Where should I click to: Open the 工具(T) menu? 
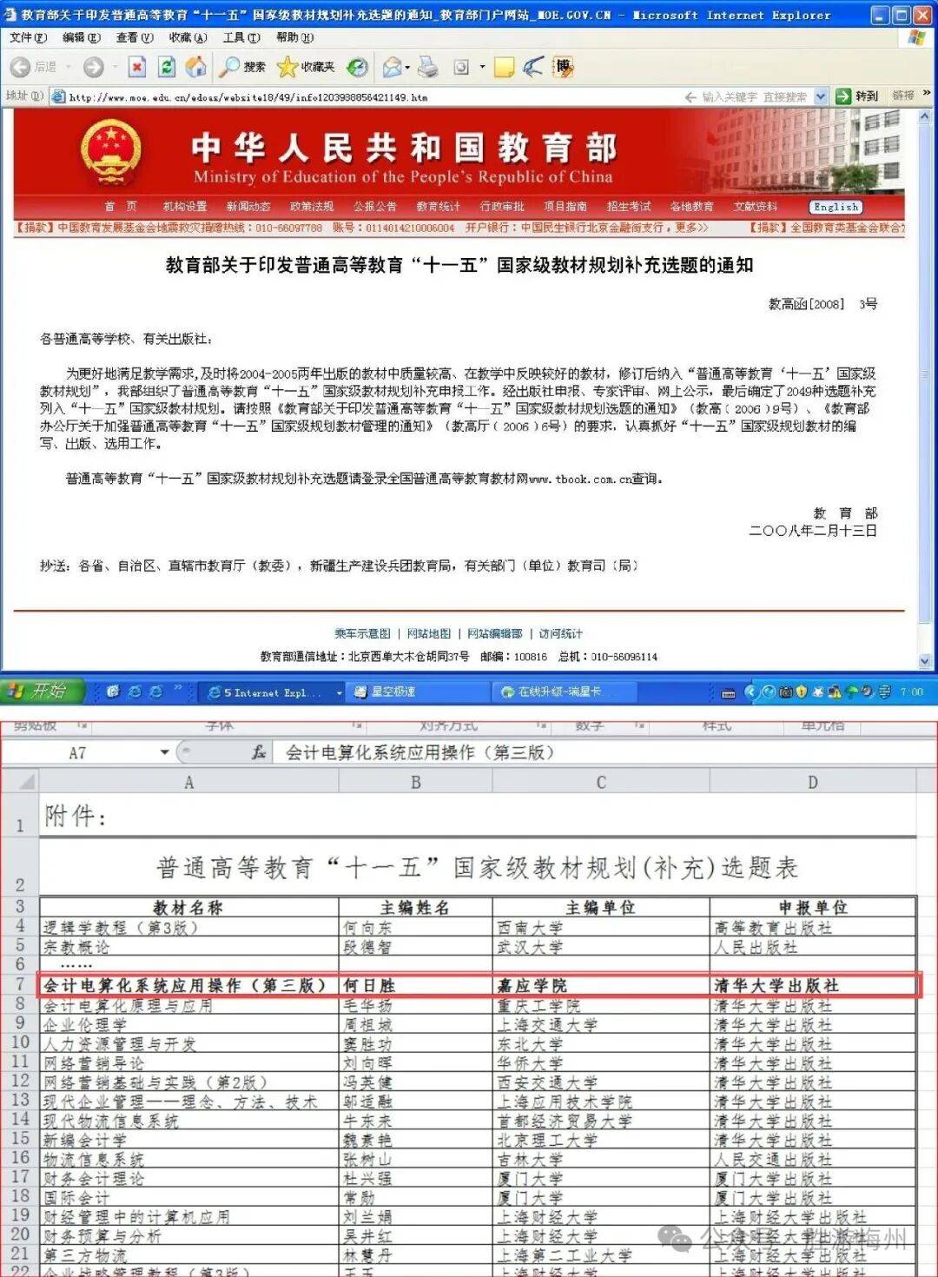tap(241, 37)
